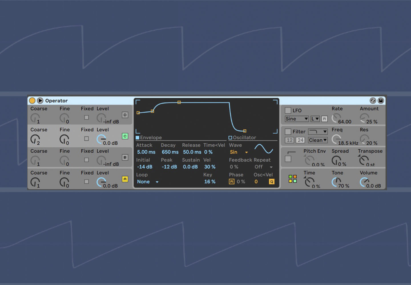Click the LFO Rate knob
This screenshot has width=411, height=285.
pos(337,118)
